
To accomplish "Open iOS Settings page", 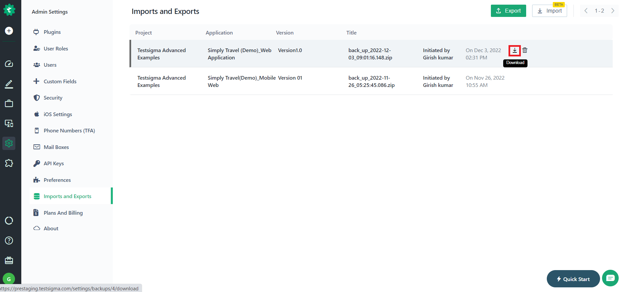I will click(x=58, y=114).
